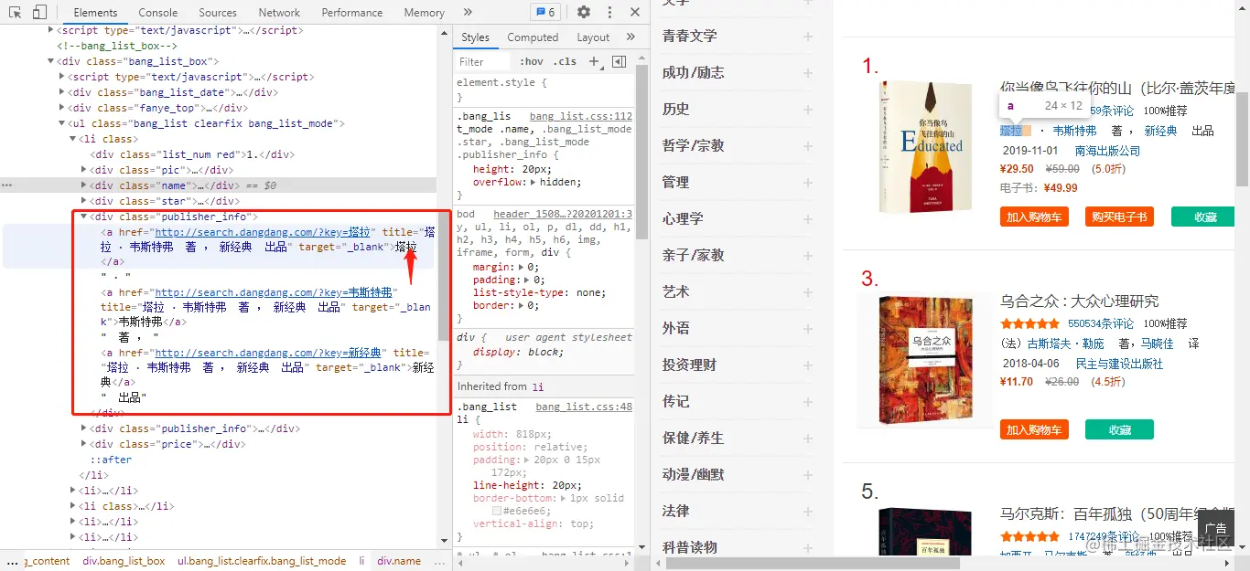1250x571 pixels.
Task: Open 南海出版公司 publisher link
Action: [1107, 151]
